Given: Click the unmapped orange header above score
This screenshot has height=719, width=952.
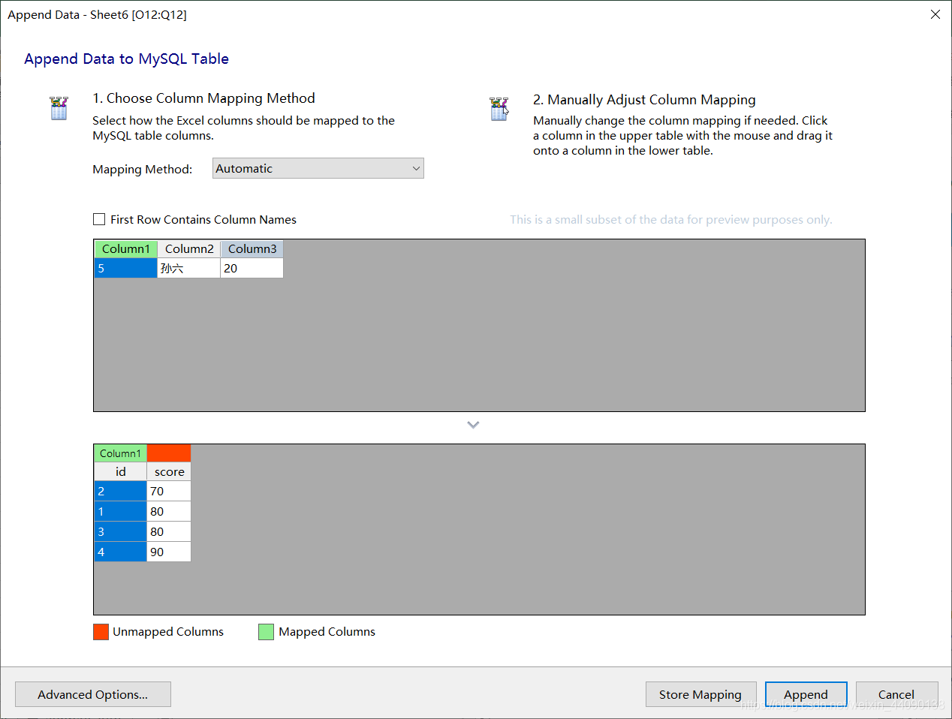Looking at the screenshot, I should pos(169,453).
